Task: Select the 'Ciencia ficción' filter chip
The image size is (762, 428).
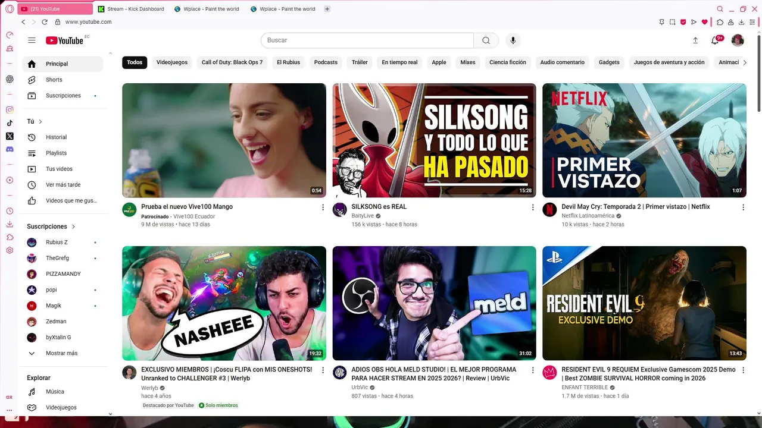Action: click(508, 62)
